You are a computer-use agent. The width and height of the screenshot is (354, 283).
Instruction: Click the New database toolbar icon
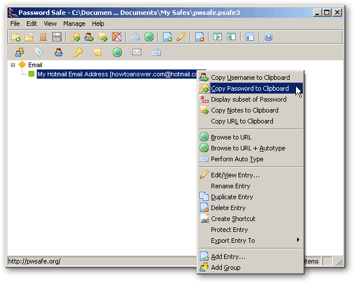[16, 37]
